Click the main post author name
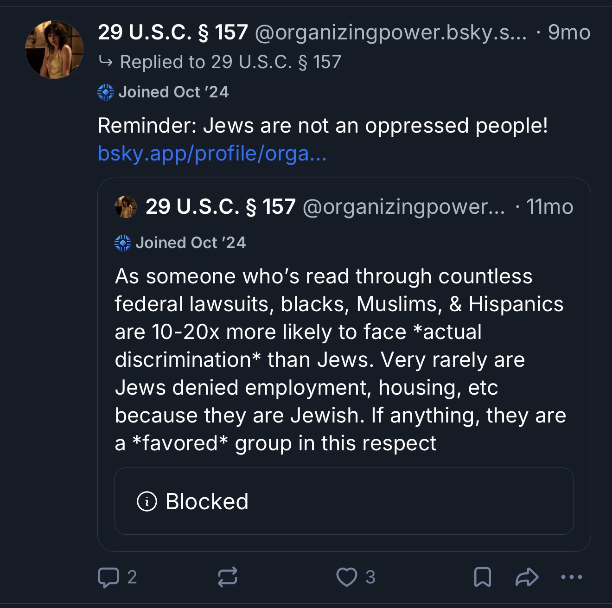 point(173,32)
